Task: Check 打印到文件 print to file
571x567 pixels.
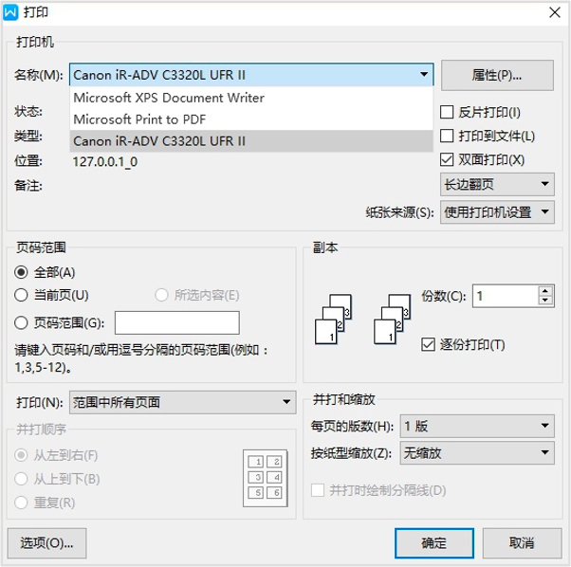Action: click(x=447, y=136)
